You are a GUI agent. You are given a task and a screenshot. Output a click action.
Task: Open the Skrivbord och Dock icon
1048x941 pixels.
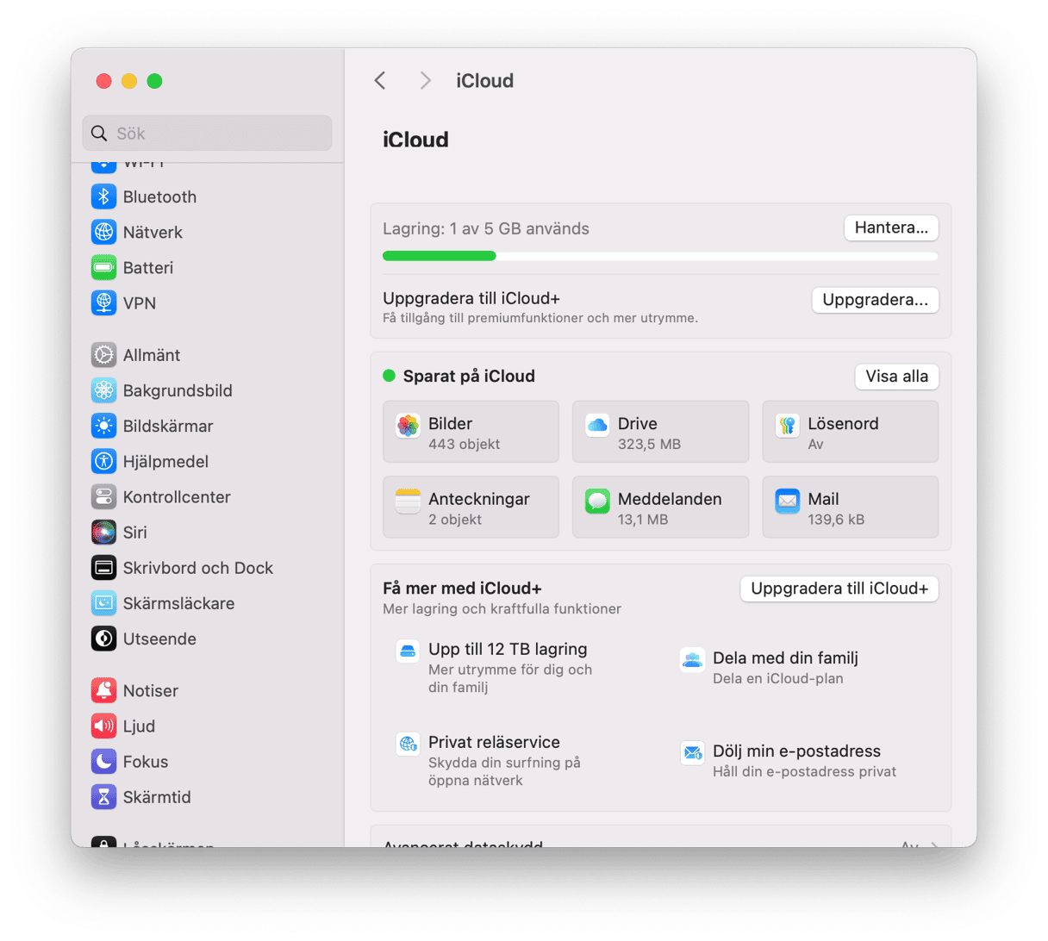(x=103, y=568)
